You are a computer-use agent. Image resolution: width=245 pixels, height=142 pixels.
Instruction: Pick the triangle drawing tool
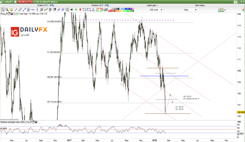pos(93,10)
